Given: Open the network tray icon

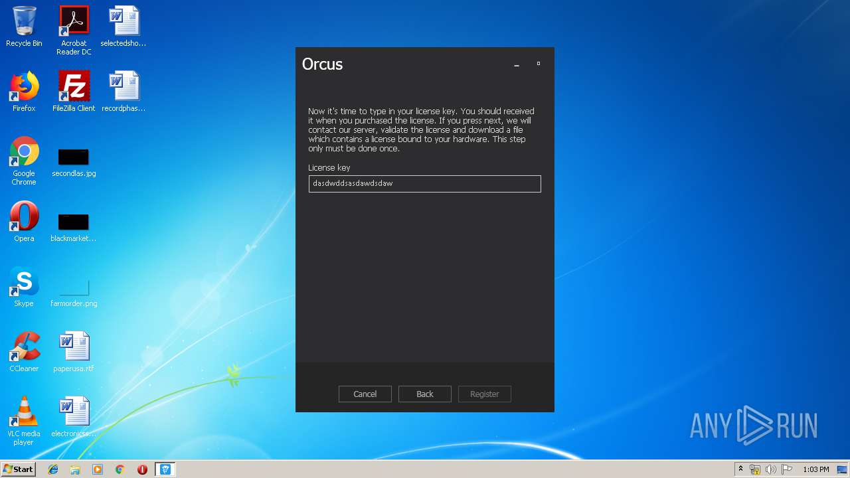Looking at the screenshot, I should tap(755, 469).
